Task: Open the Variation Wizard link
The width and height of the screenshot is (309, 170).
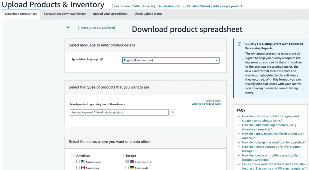Action: 198,6
